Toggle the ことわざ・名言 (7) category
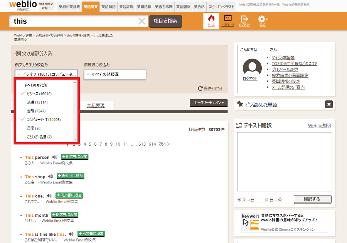 [39, 137]
